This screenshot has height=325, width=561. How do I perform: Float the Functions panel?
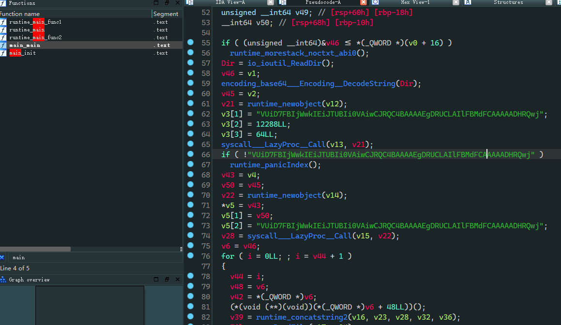[167, 3]
